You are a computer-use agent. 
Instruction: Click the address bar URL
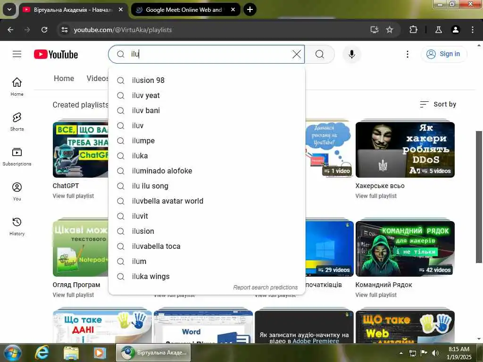[123, 30]
